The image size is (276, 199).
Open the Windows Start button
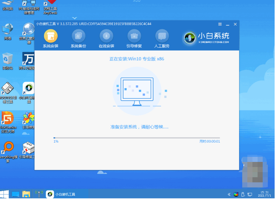[4, 194]
